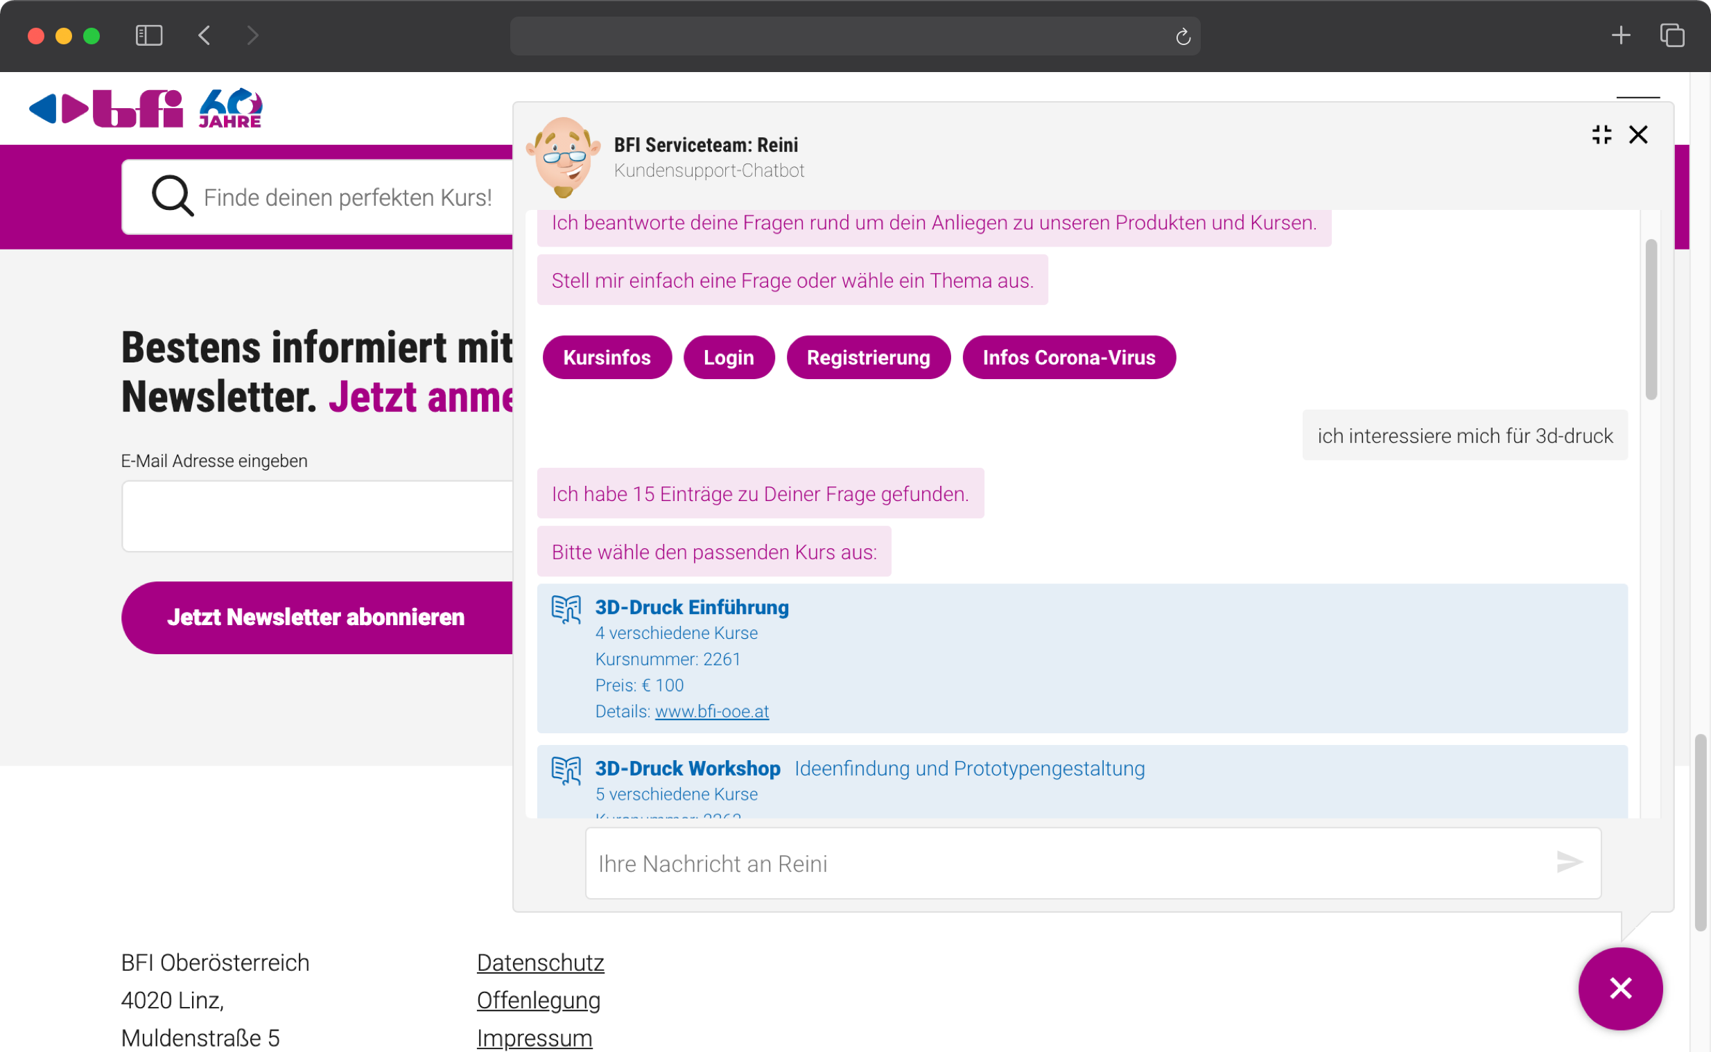1711x1052 pixels.
Task: Click the book icon beside 3D-Druck Einführung
Action: [566, 608]
